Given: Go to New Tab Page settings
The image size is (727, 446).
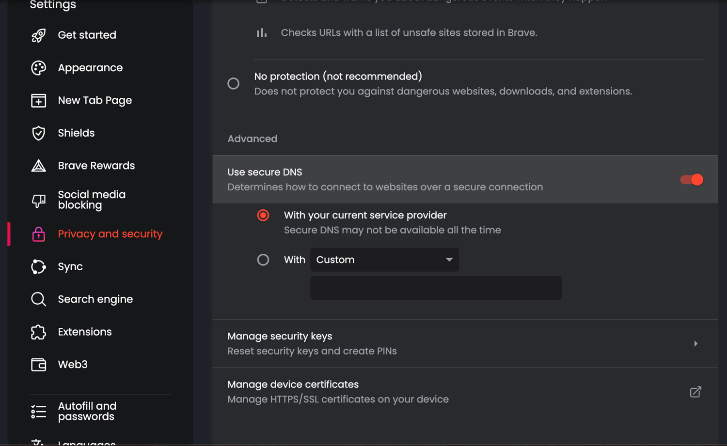Looking at the screenshot, I should pyautogui.click(x=95, y=100).
